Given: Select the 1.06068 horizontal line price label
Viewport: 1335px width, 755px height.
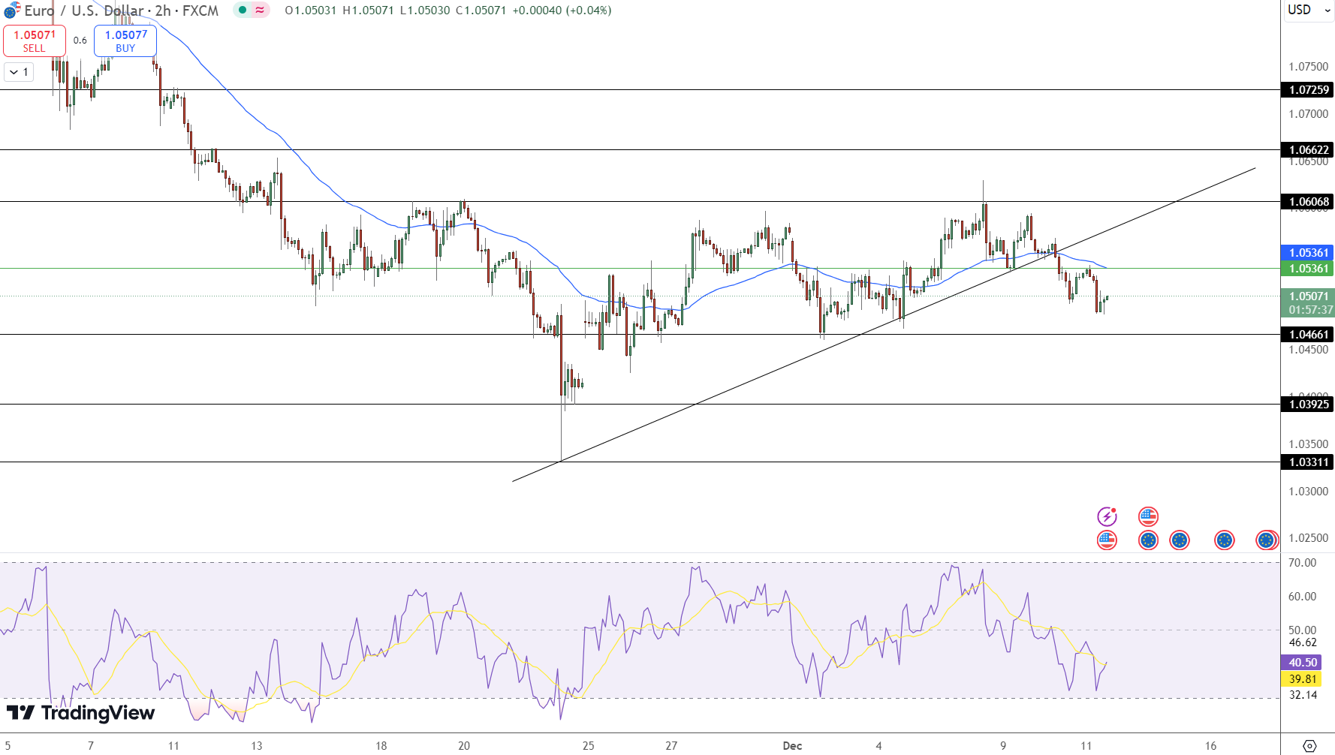Looking at the screenshot, I should click(1307, 202).
